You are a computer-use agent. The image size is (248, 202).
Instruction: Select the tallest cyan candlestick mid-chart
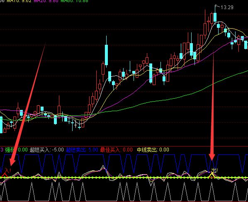(107, 55)
